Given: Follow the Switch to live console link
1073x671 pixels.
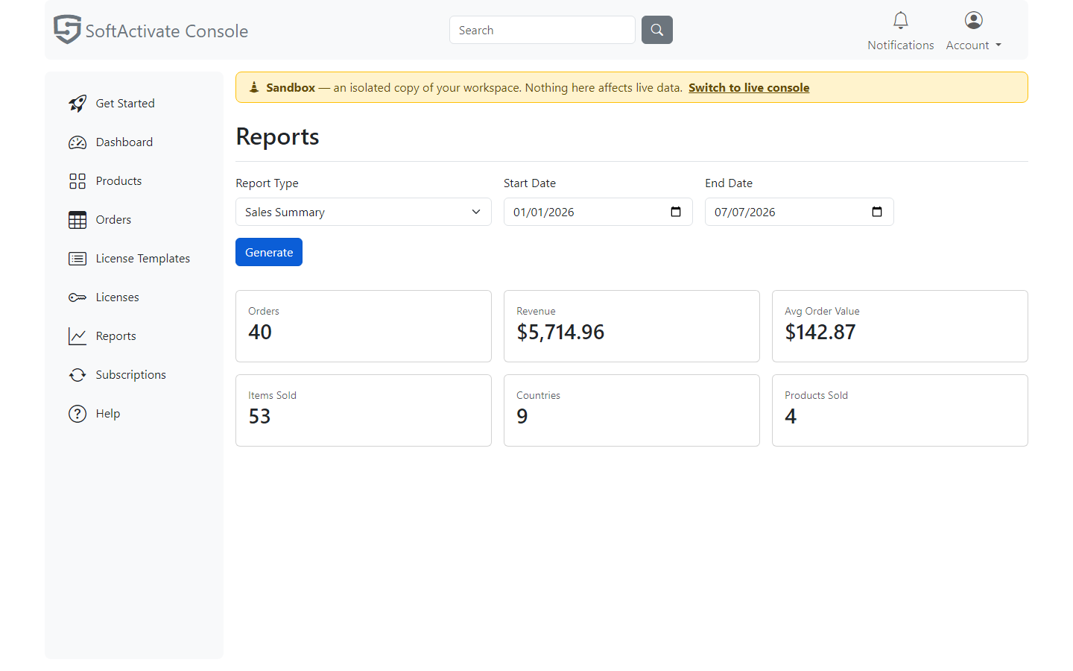Looking at the screenshot, I should coord(749,87).
